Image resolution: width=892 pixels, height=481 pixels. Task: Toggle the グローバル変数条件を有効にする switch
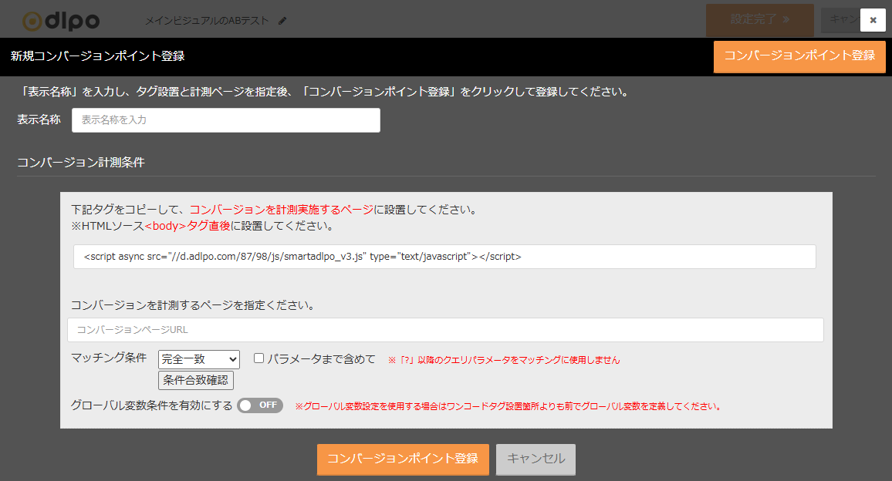[260, 405]
